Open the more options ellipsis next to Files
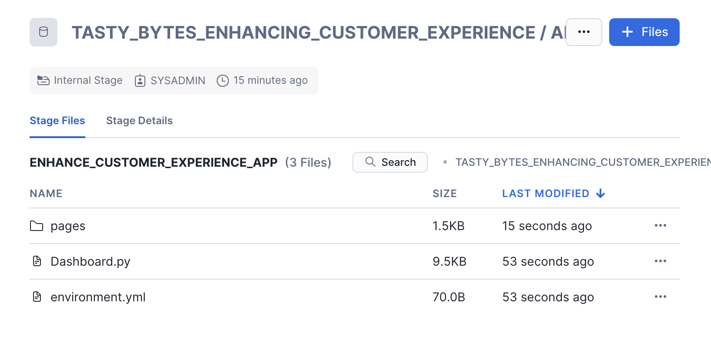This screenshot has width=711, height=356. point(584,32)
